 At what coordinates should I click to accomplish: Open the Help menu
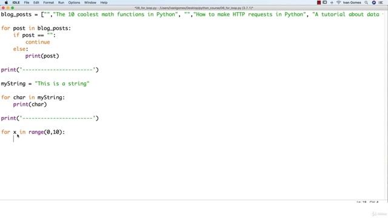coord(104,2)
